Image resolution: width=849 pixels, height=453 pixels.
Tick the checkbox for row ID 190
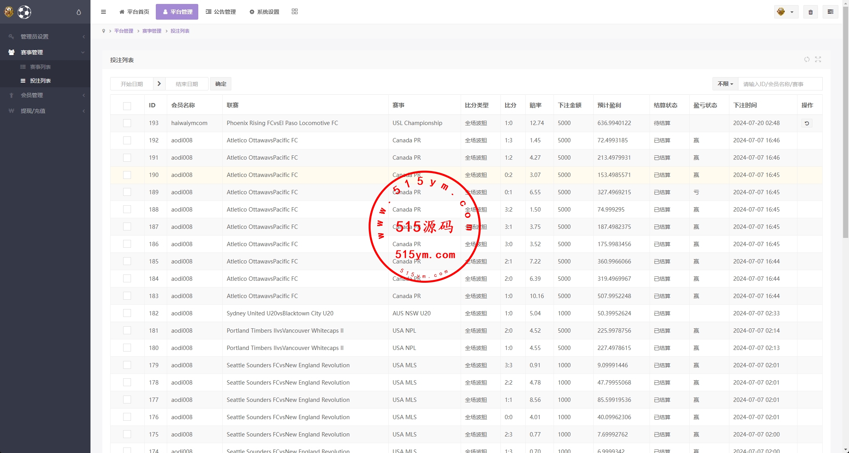127,175
